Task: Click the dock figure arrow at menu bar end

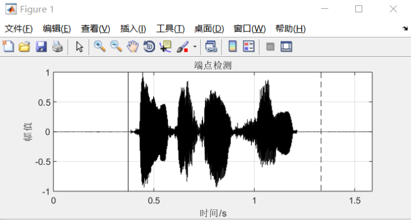Action: [405, 28]
